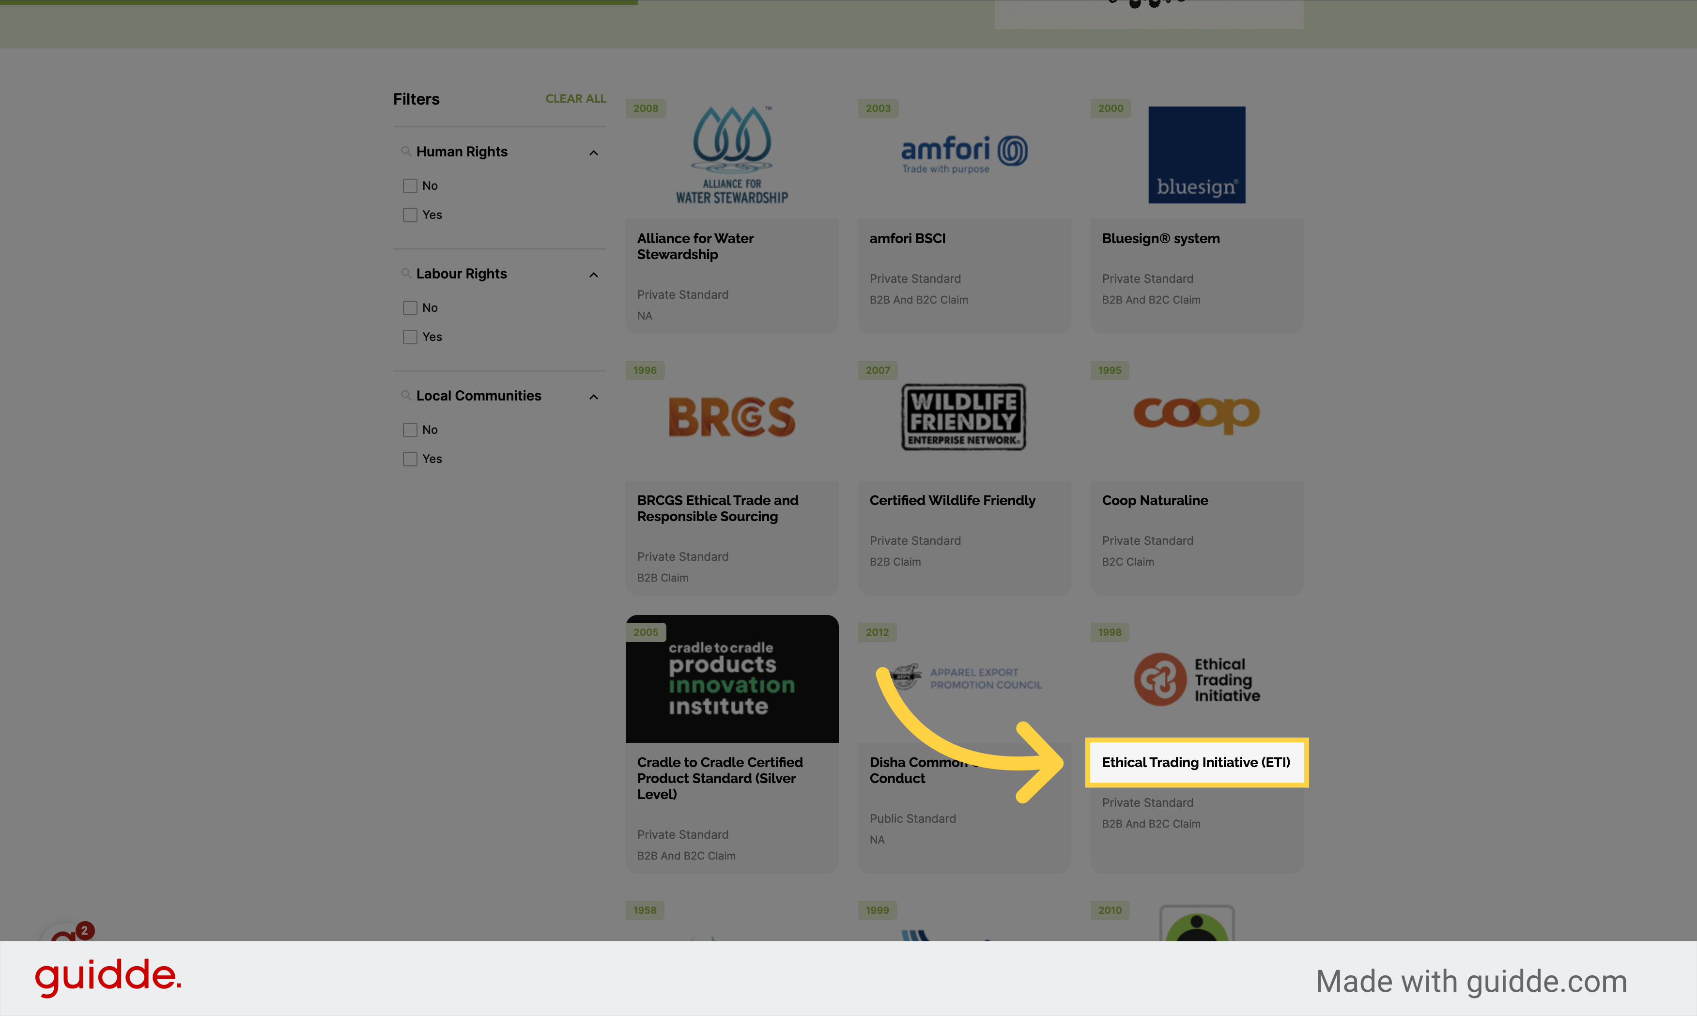Click the 2007 year badge
This screenshot has height=1016, width=1697.
[878, 370]
